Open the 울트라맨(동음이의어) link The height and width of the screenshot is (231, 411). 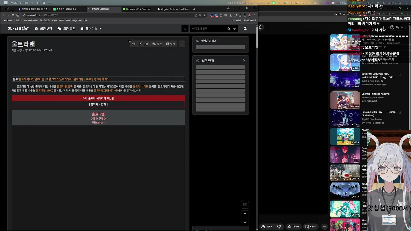106,90
